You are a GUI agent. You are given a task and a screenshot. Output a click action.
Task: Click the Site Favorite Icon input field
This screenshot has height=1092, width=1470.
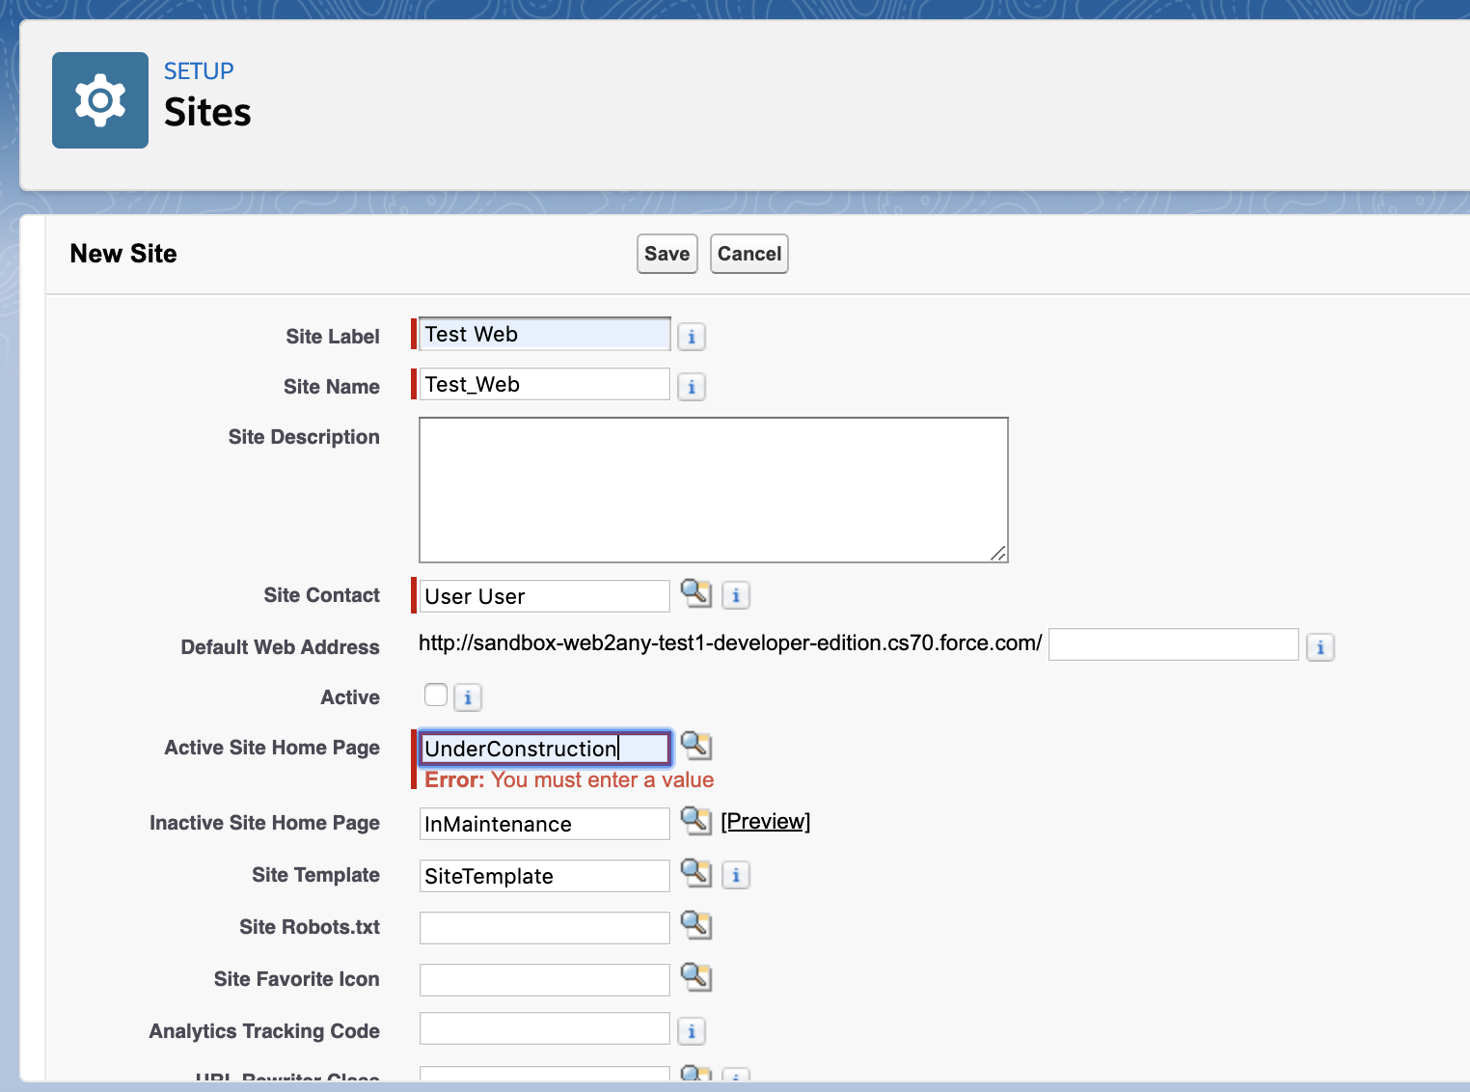[545, 980]
